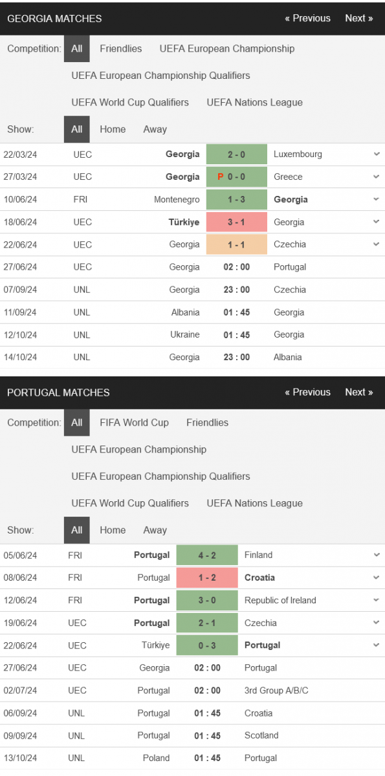The image size is (385, 776).
Task: Select Away filter under Georgia matches
Action: 155,129
